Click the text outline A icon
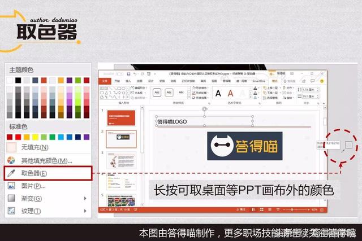 (x=256, y=93)
